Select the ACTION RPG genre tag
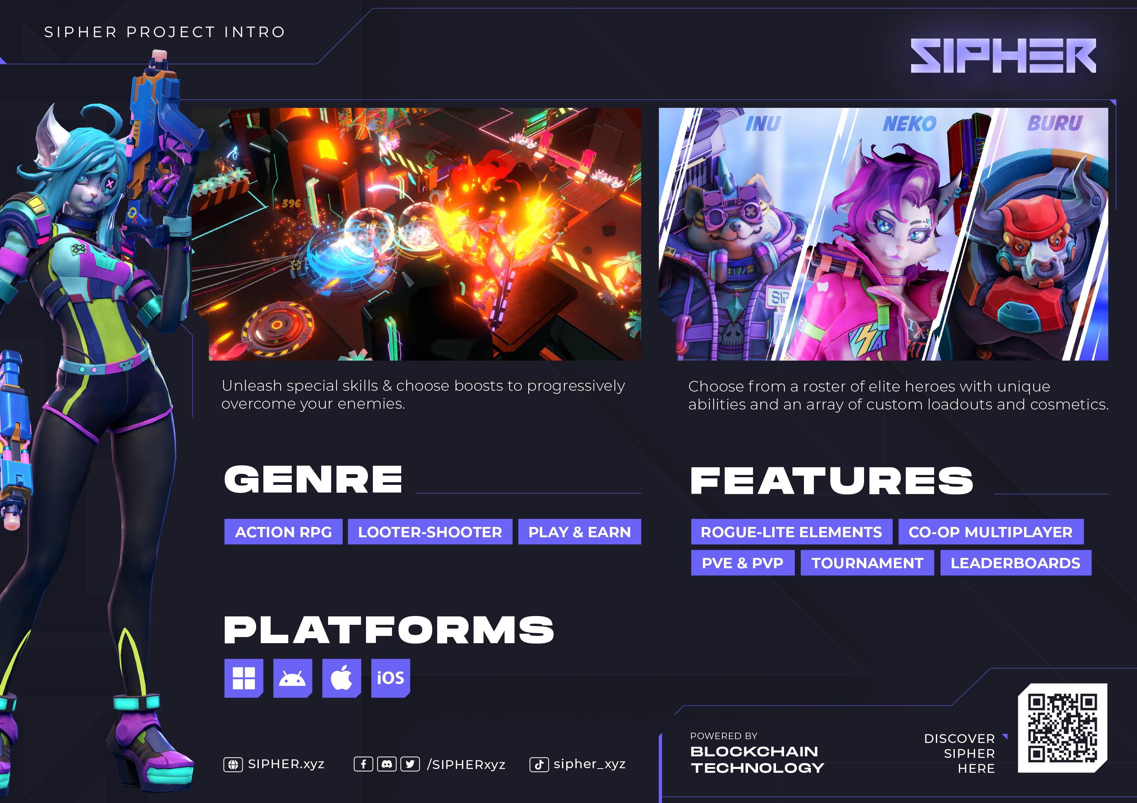The height and width of the screenshot is (803, 1137). coord(283,532)
